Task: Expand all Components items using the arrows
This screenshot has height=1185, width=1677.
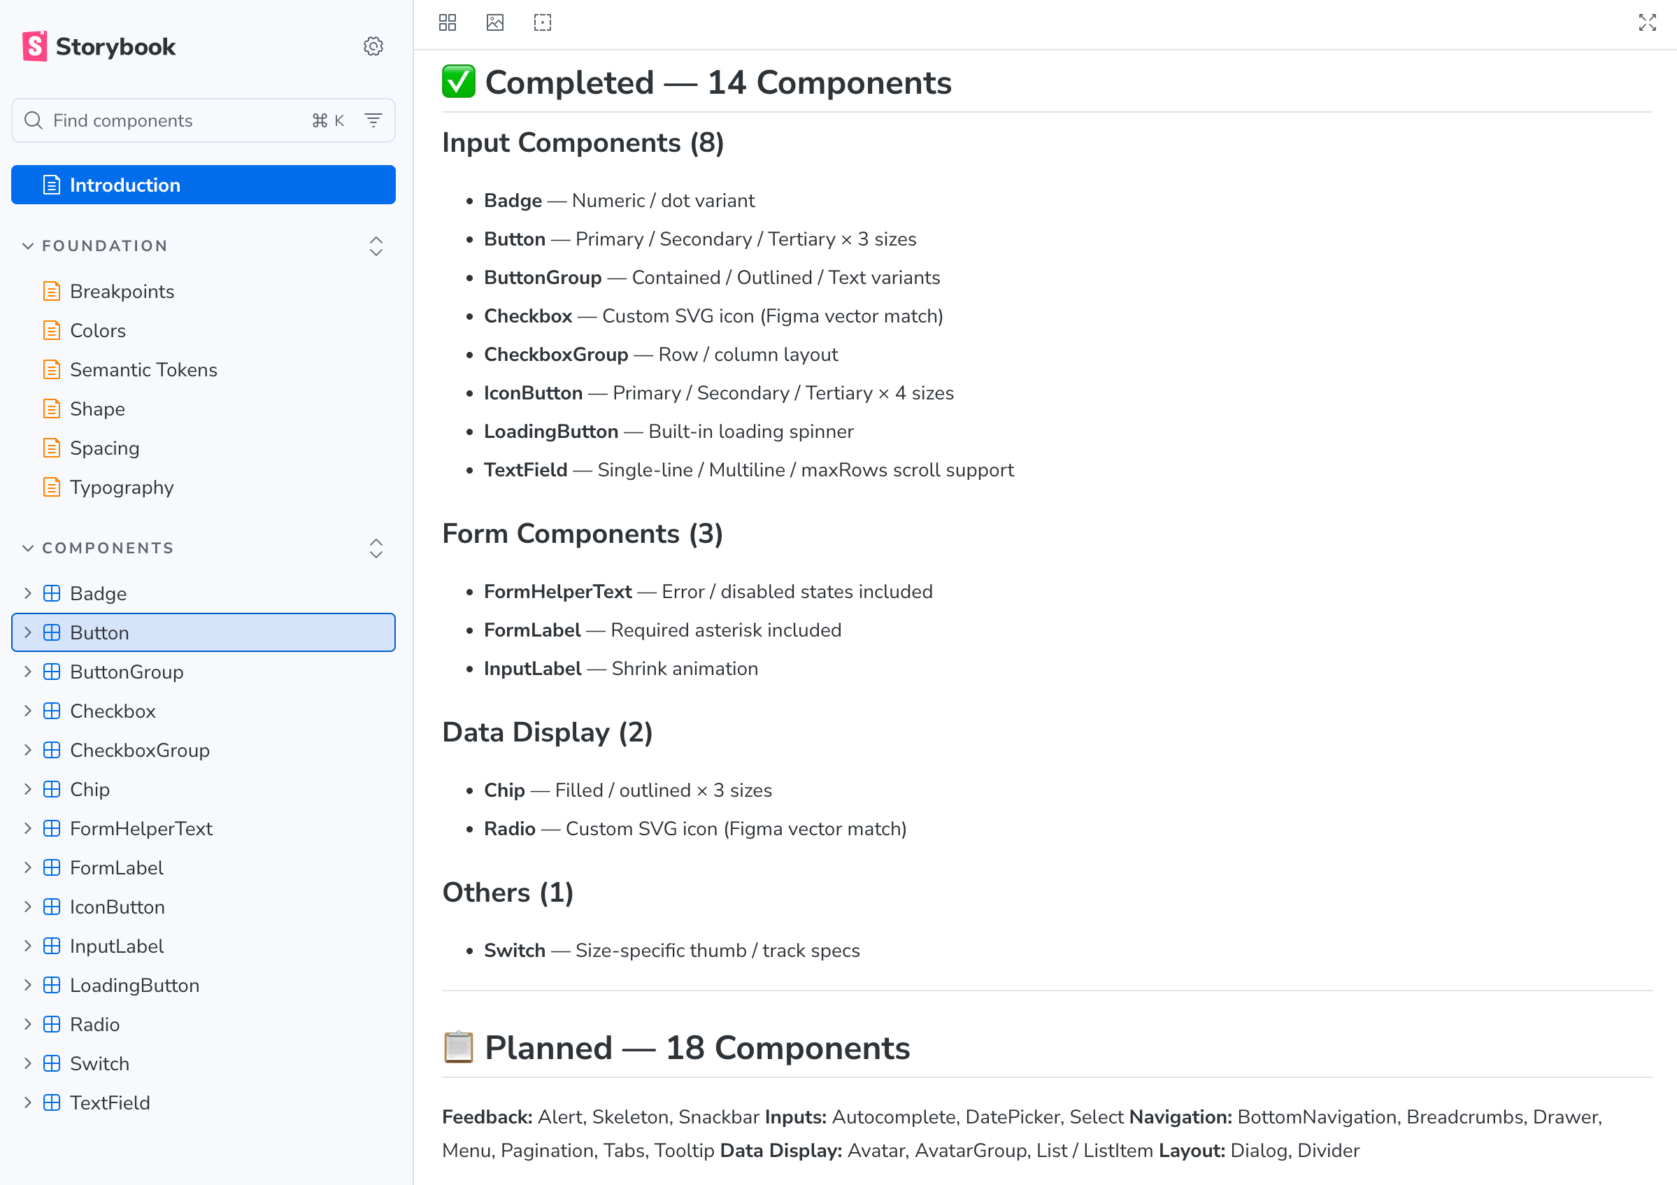Action: point(376,548)
